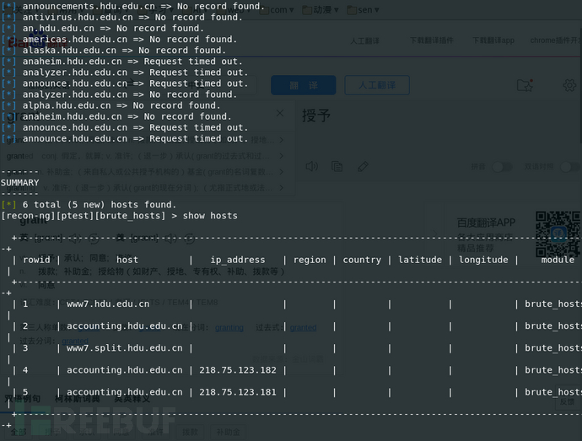Open the 下载翻译app nav item
The image size is (582, 441).
pyautogui.click(x=493, y=40)
